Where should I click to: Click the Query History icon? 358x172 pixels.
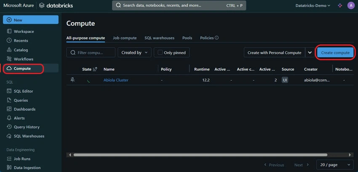coord(9,127)
